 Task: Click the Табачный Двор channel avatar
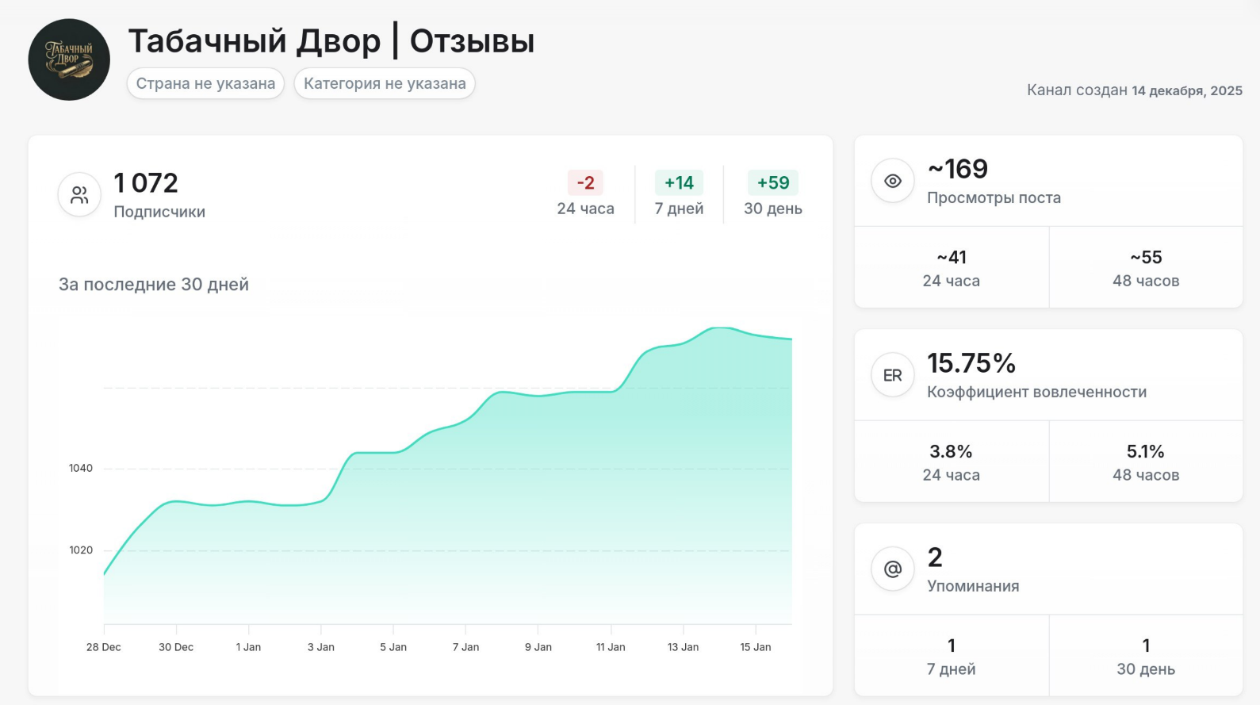tap(69, 59)
